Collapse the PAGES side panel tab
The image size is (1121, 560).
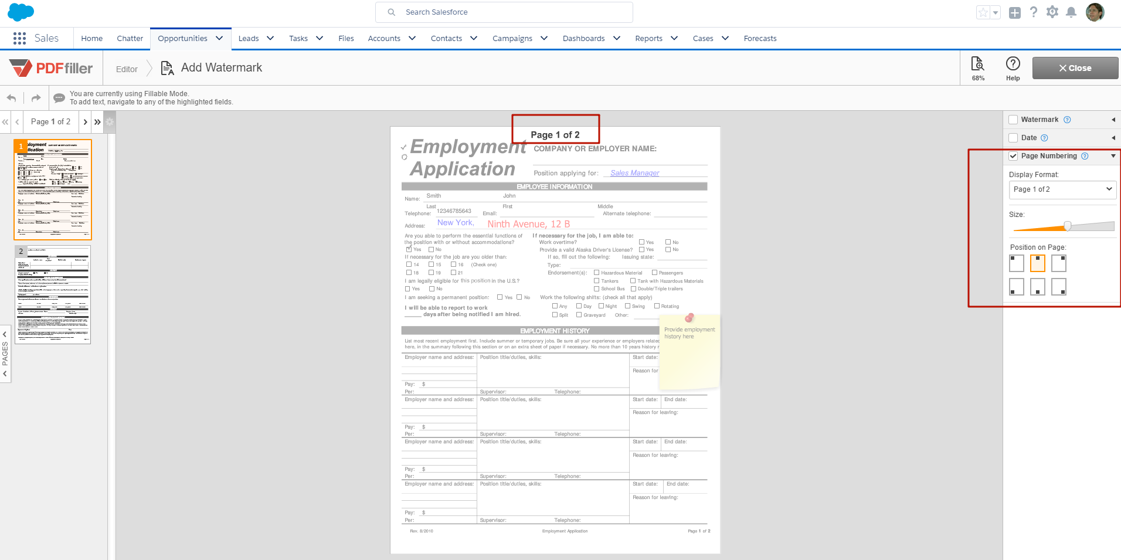point(5,354)
